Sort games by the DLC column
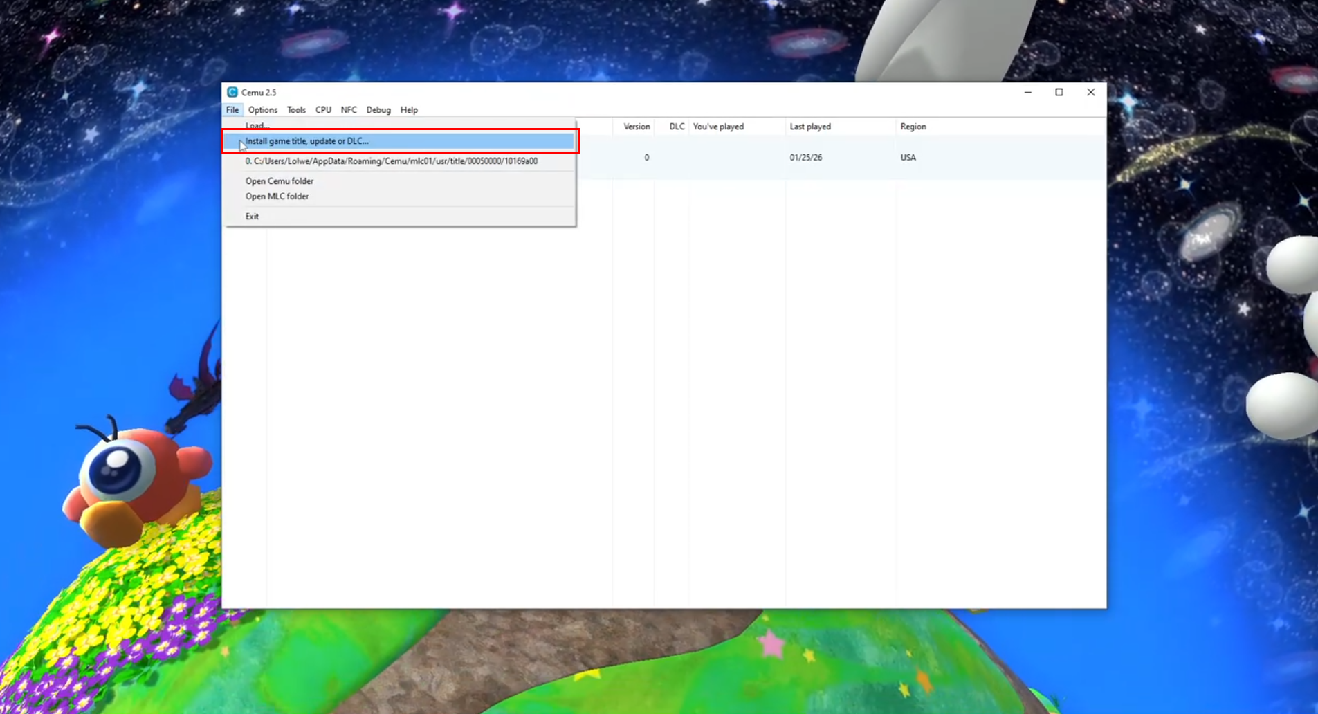1318x714 pixels. click(675, 126)
